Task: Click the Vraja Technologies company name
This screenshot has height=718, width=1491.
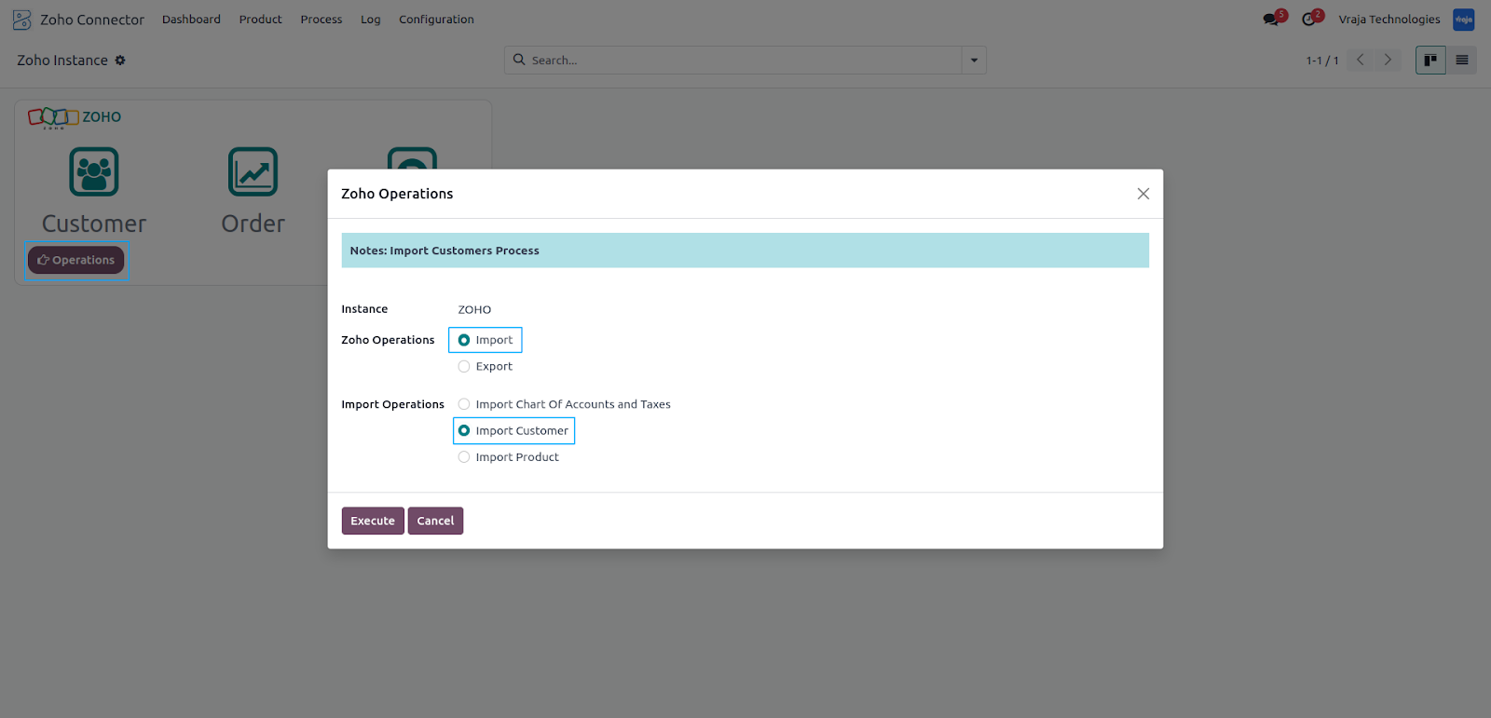Action: coord(1389,20)
